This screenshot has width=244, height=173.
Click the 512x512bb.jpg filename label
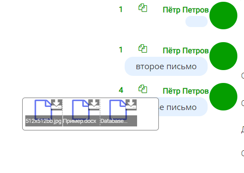click(43, 121)
